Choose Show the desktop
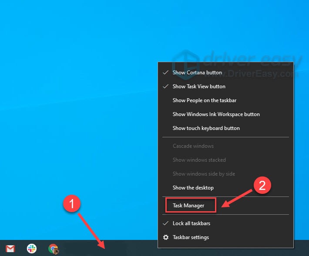The width and height of the screenshot is (309, 256). pos(225,188)
